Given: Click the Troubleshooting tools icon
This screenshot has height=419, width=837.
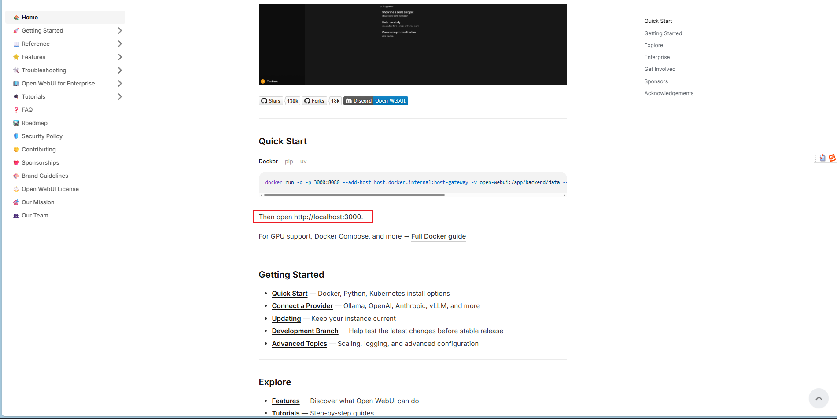Looking at the screenshot, I should point(16,70).
